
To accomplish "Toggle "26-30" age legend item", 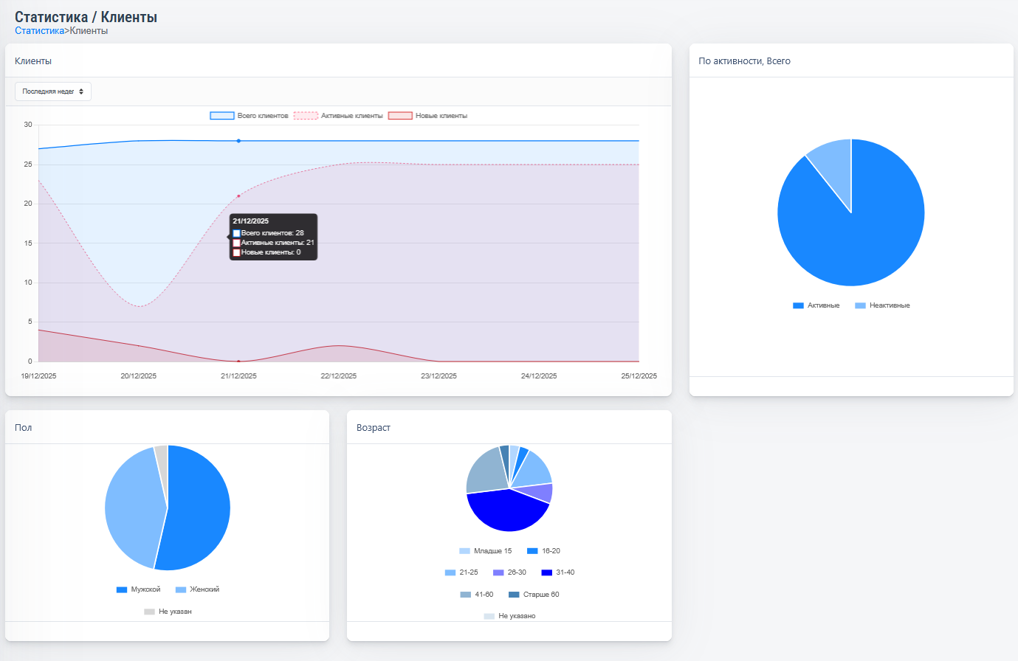I will click(509, 572).
